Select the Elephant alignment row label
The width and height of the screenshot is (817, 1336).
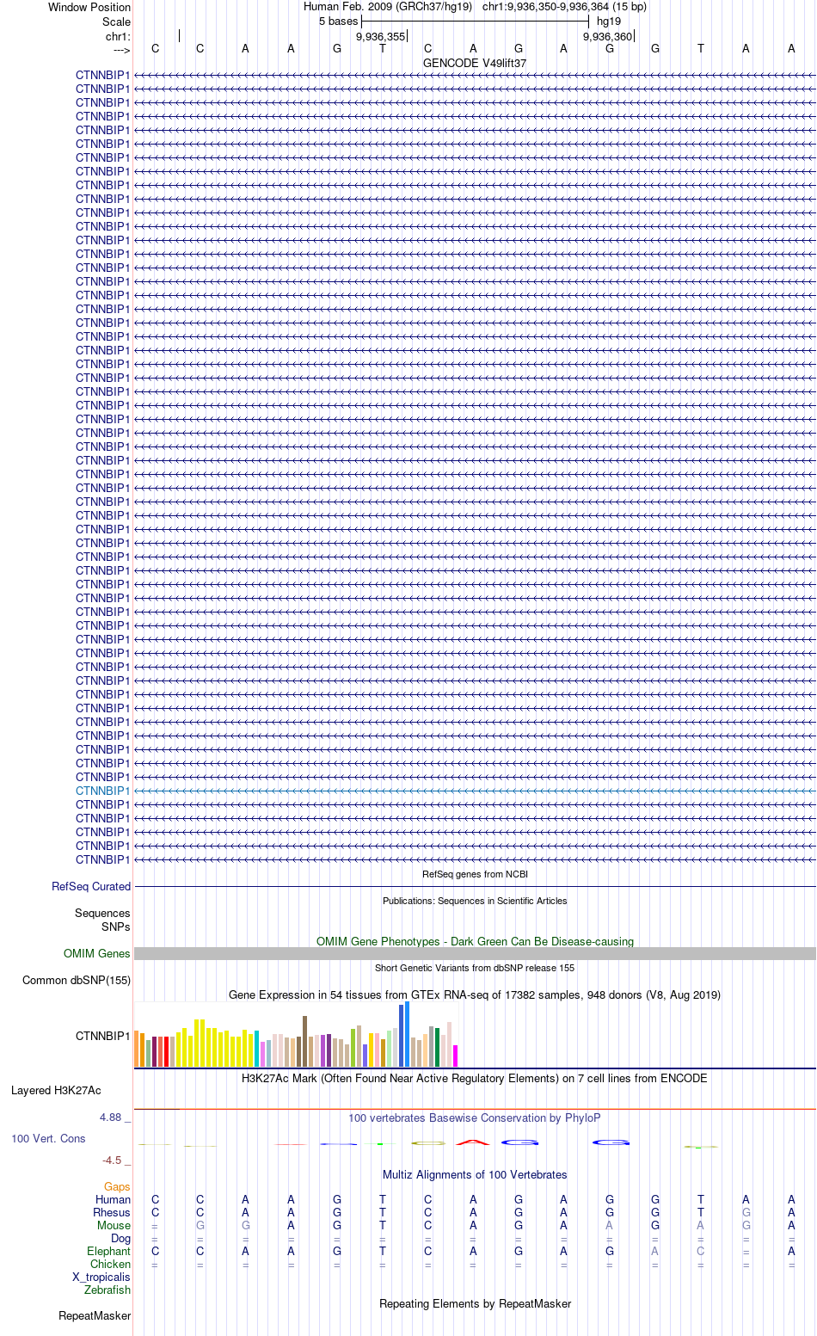tap(108, 1251)
